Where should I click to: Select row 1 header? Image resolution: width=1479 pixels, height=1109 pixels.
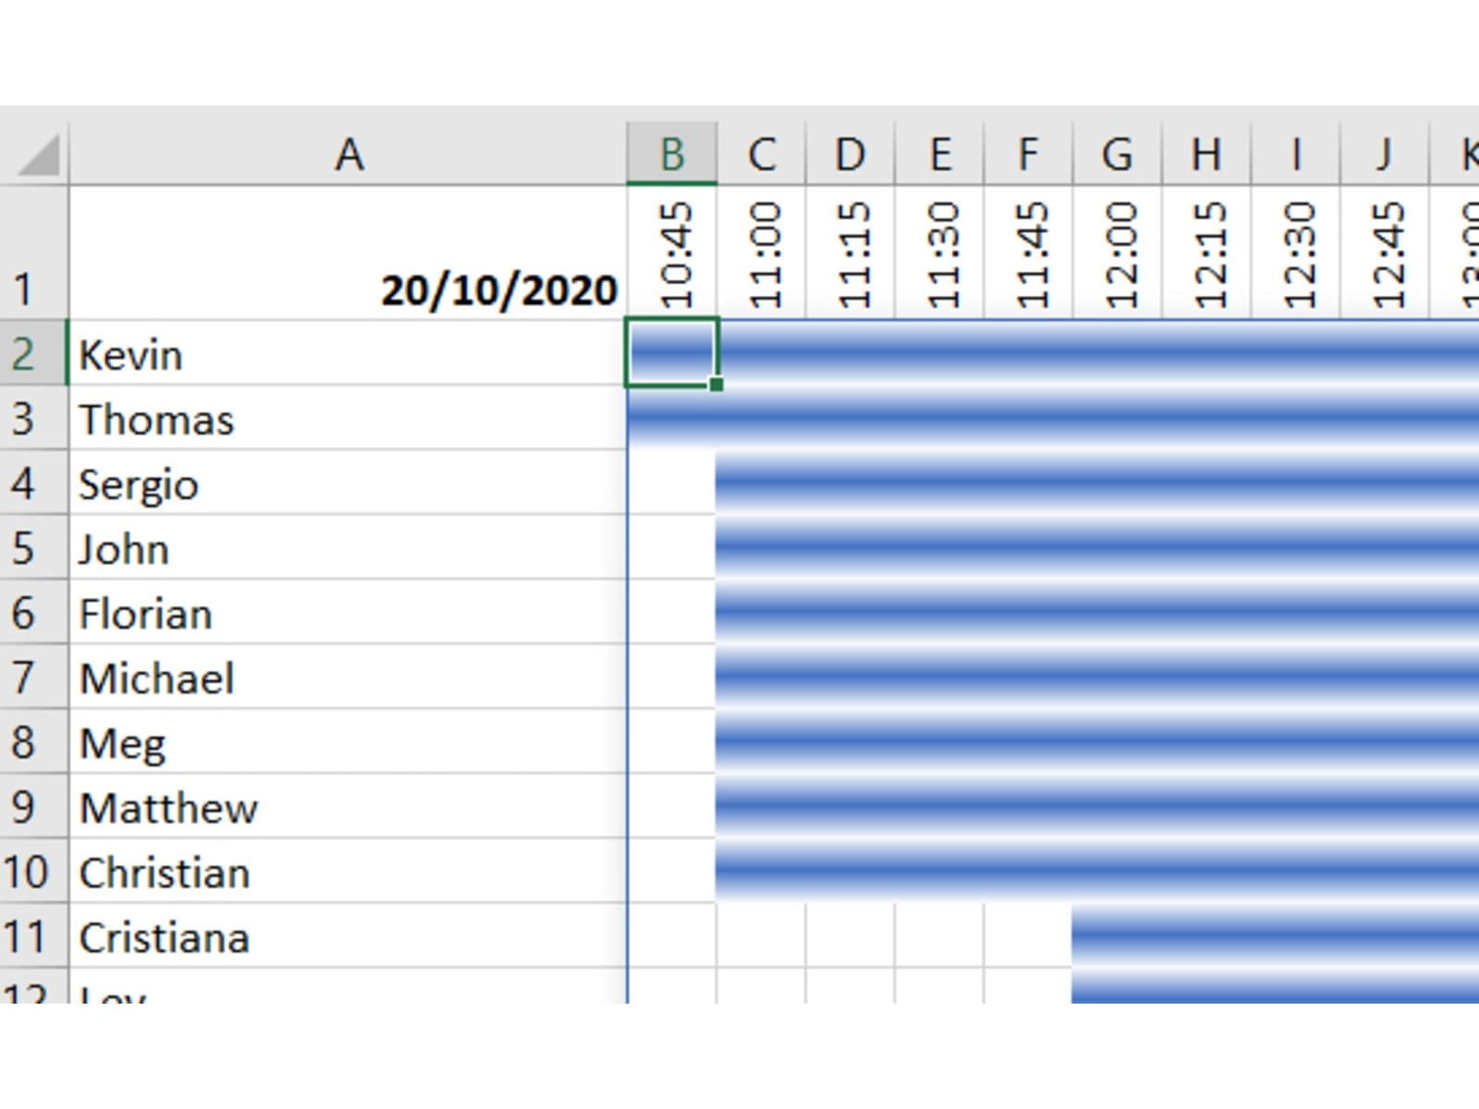tap(24, 288)
